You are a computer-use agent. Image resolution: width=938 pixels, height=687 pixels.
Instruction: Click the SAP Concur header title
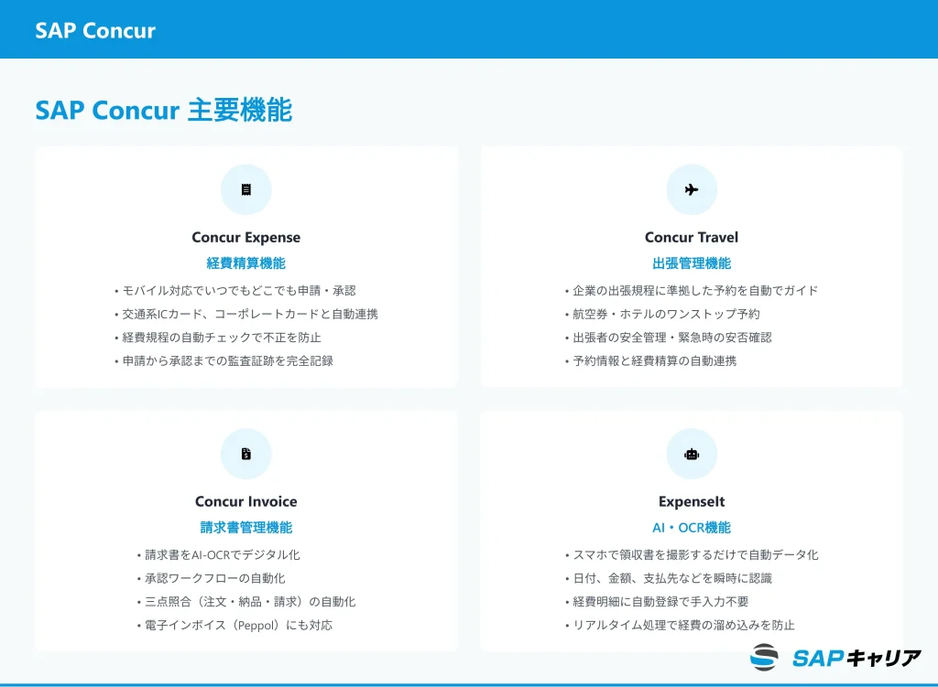pyautogui.click(x=95, y=30)
